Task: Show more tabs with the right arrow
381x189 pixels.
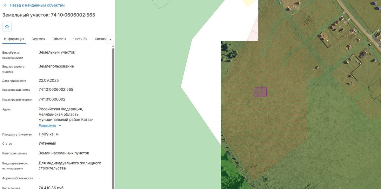Action: 110,39
